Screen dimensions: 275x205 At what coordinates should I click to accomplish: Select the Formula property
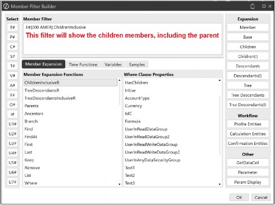click(x=133, y=121)
